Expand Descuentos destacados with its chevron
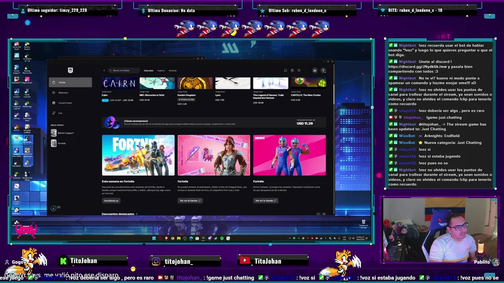 coord(137,214)
